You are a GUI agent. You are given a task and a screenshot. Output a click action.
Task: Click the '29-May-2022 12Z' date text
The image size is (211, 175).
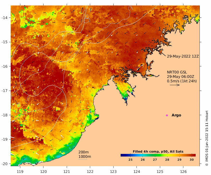click(183, 56)
